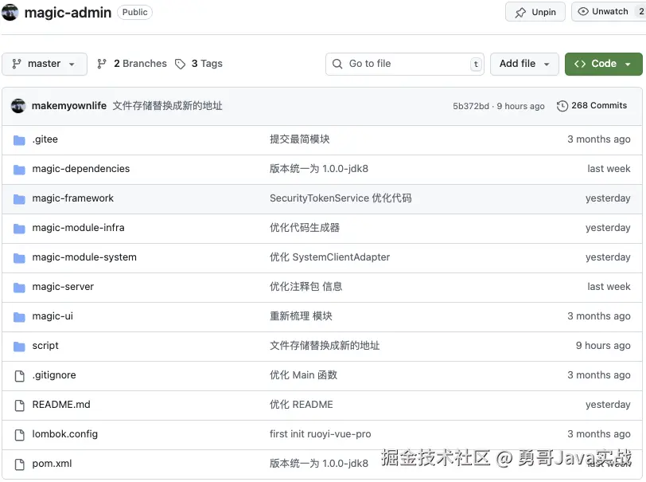Viewport: 646px width, 482px height.
Task: Open the lombok.config file
Action: pos(65,434)
